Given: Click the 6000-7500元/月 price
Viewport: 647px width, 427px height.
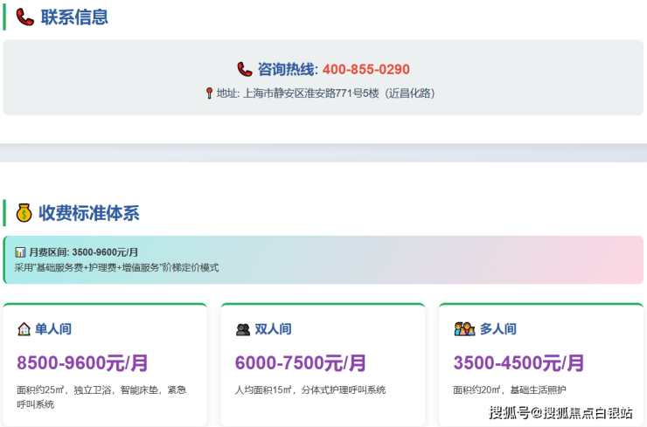Looking at the screenshot, I should pyautogui.click(x=301, y=362).
